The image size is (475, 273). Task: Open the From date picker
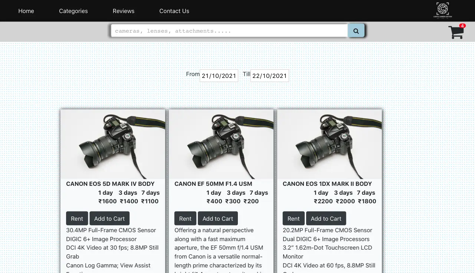(219, 76)
